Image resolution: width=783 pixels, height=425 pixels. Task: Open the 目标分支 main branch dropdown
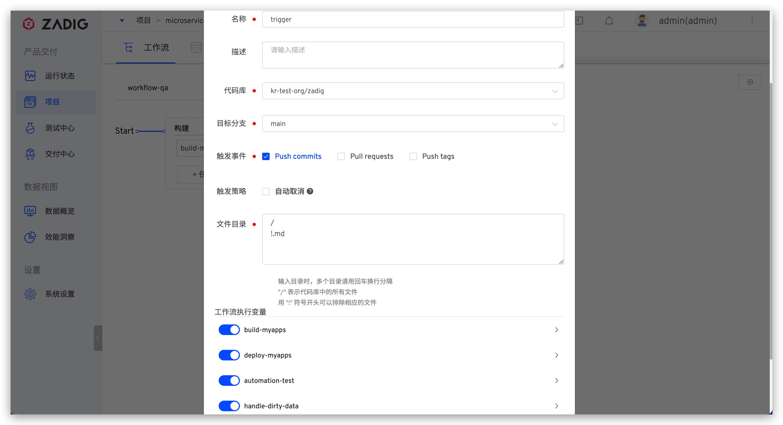tap(413, 124)
